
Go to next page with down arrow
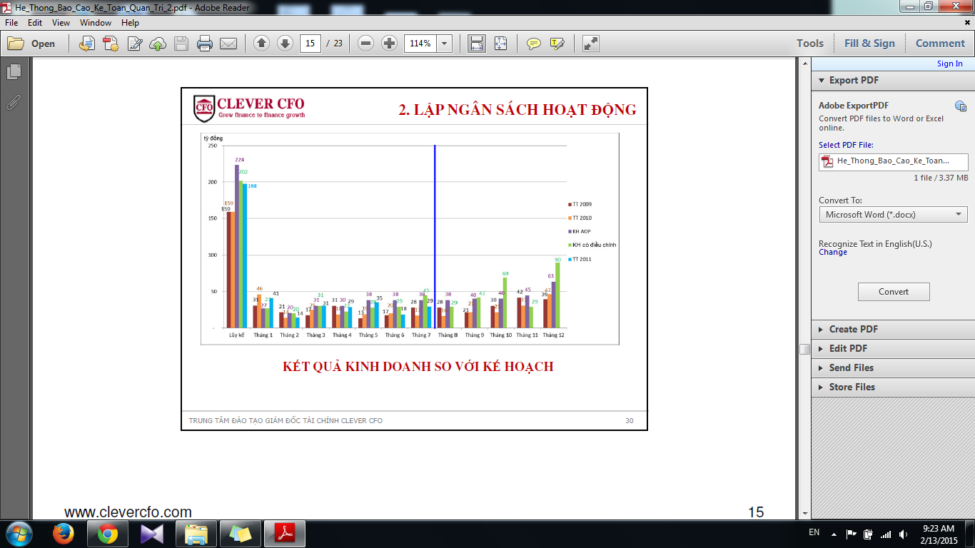[285, 44]
